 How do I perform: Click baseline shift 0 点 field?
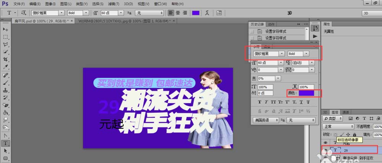265,93
